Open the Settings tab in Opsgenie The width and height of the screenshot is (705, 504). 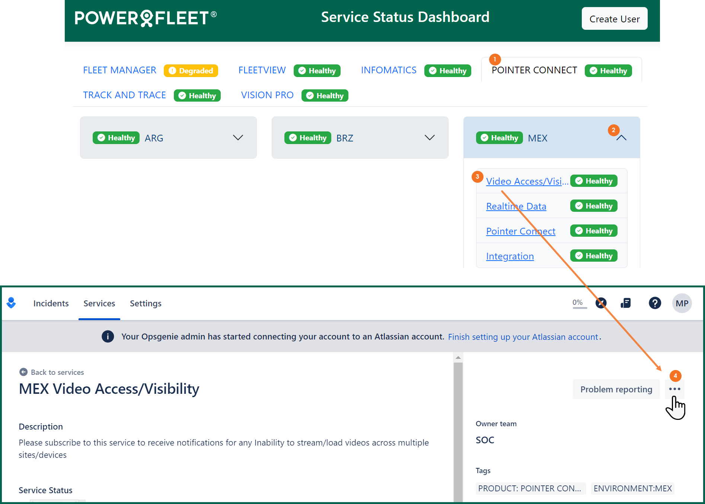(146, 303)
